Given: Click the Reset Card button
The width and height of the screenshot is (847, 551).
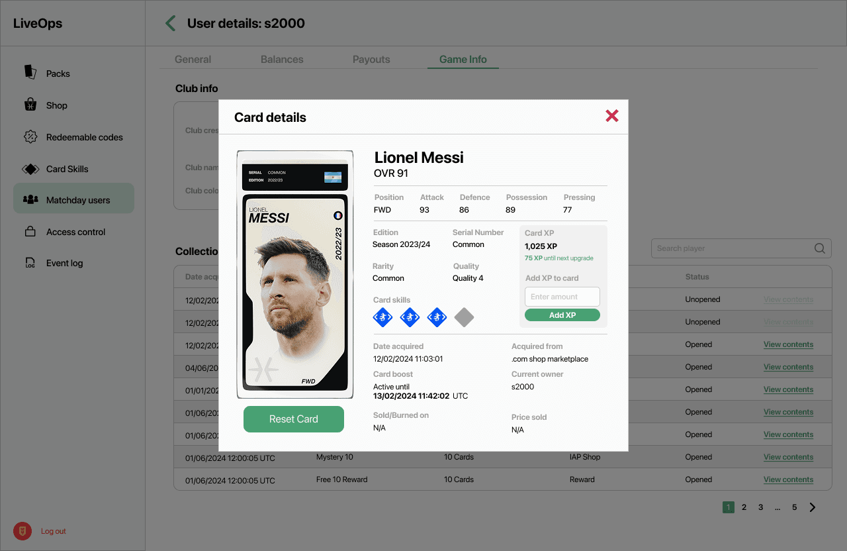Looking at the screenshot, I should 294,419.
